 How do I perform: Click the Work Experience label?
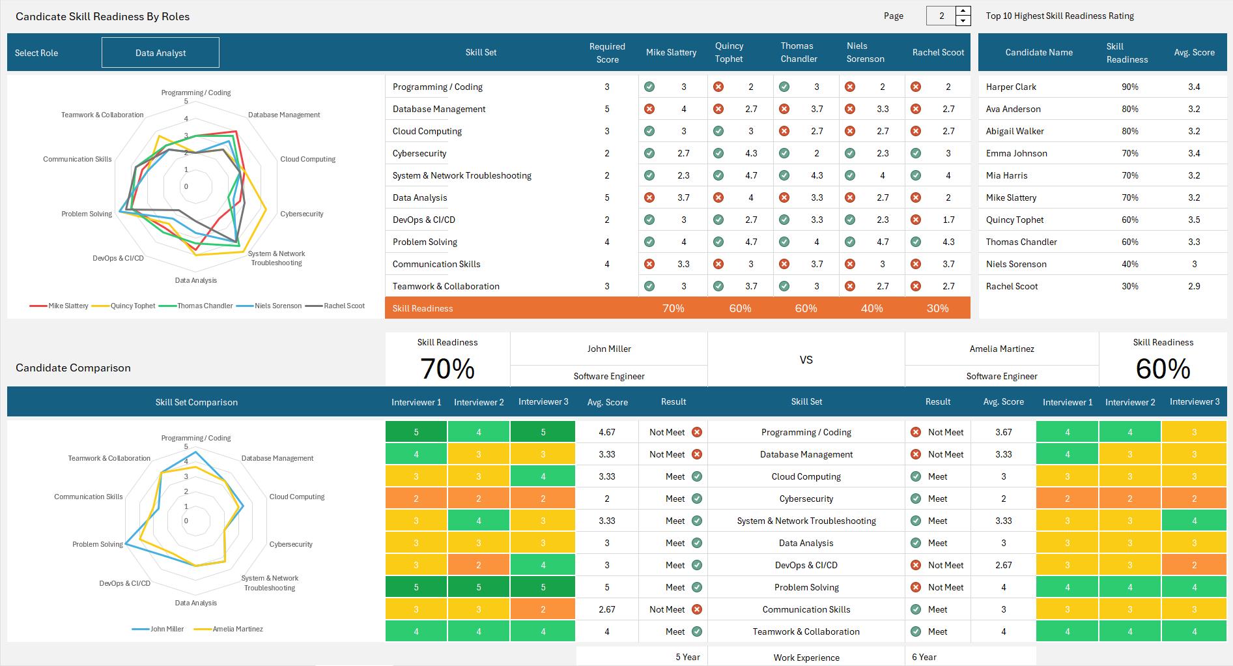click(806, 658)
